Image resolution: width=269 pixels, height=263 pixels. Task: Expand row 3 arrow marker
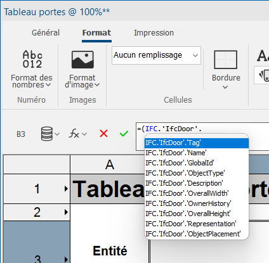pos(66,259)
